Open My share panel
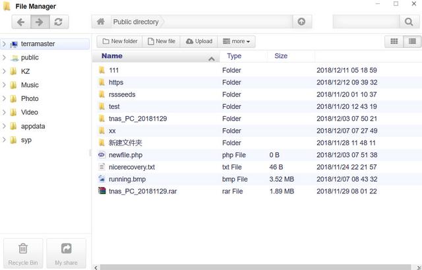This screenshot has height=270, width=422. (x=66, y=253)
